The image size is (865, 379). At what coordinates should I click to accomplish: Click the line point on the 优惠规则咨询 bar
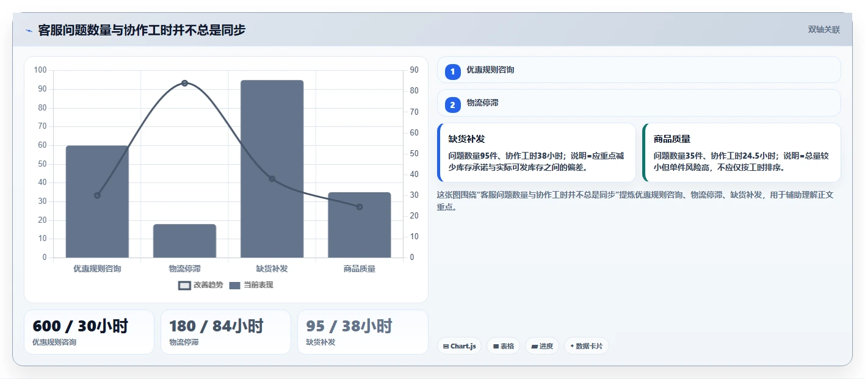point(97,195)
